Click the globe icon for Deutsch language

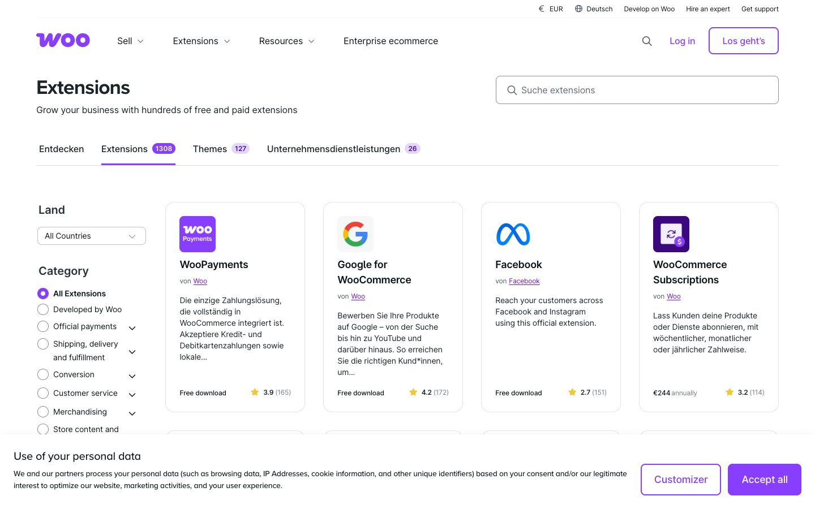click(578, 9)
